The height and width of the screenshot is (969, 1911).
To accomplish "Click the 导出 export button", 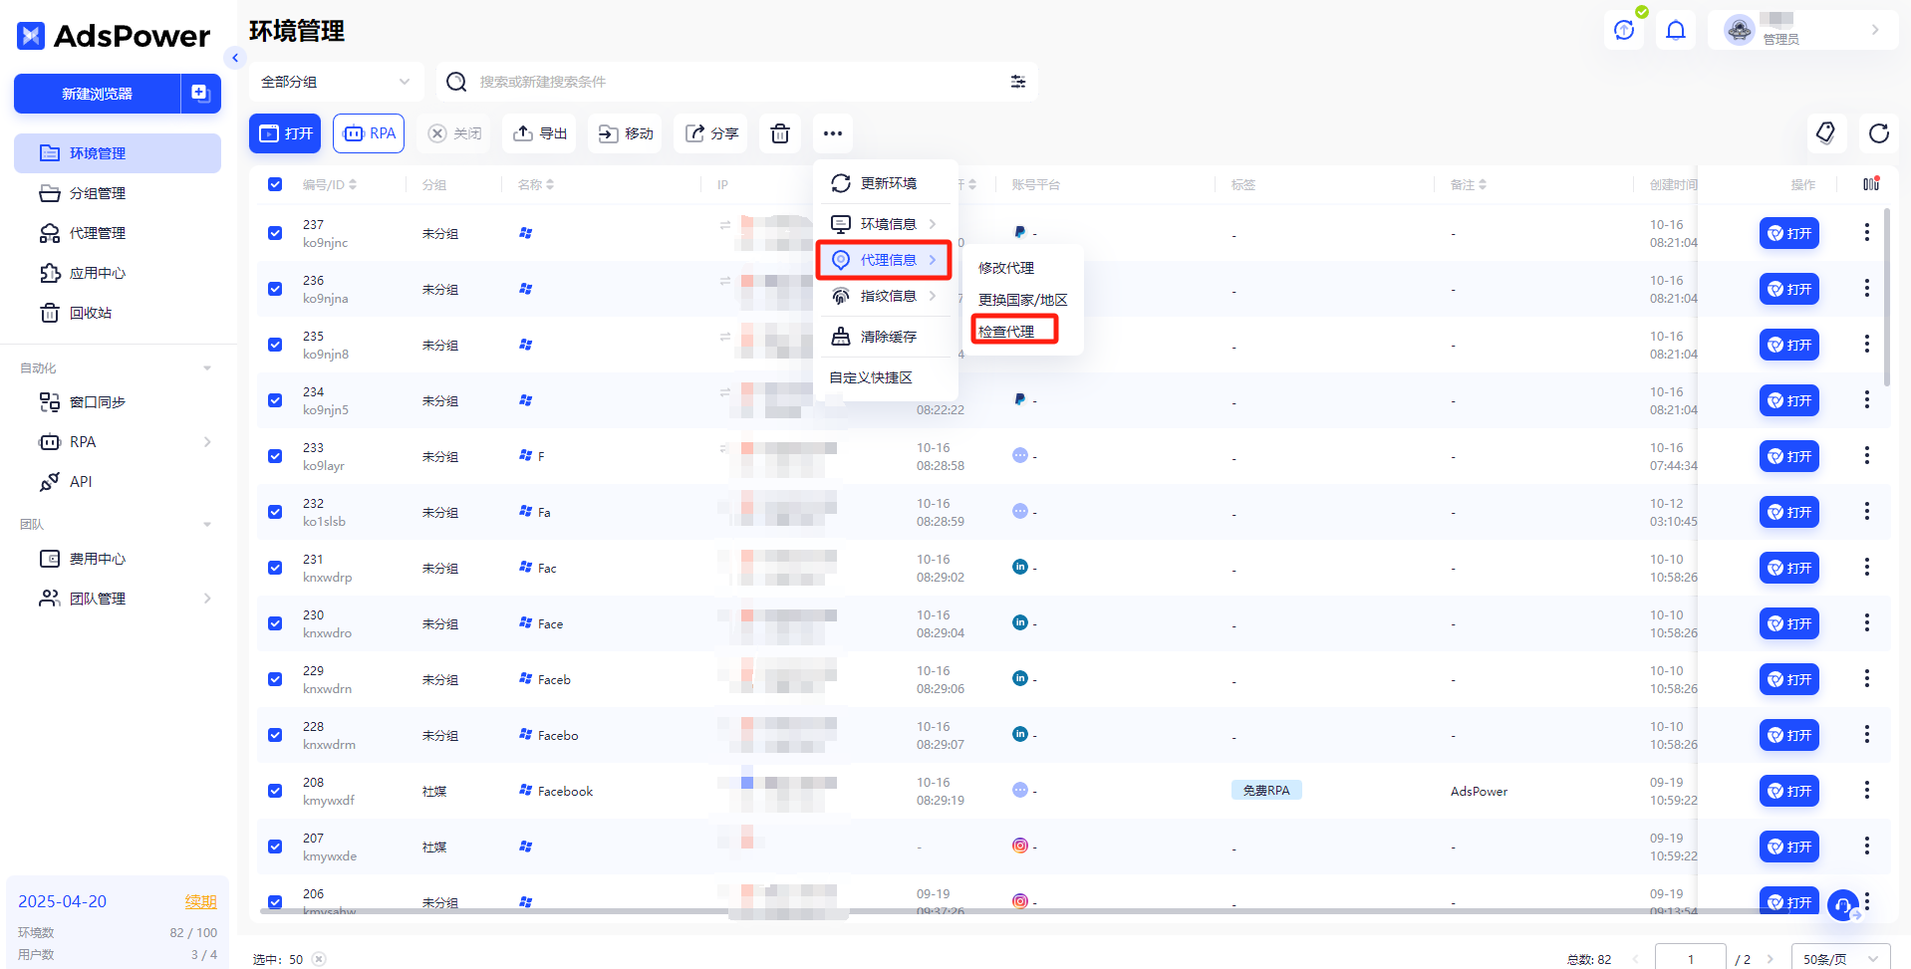I will 541,133.
